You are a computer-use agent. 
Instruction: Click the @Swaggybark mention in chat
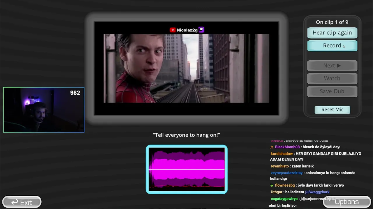point(317,192)
